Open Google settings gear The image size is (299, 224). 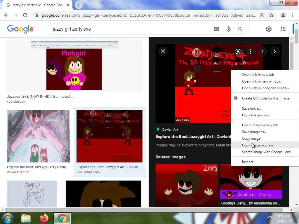coord(269,29)
